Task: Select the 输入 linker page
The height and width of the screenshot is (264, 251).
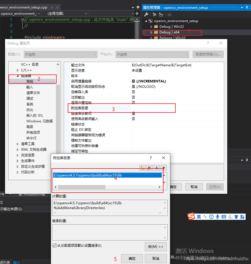Action: 30,87
